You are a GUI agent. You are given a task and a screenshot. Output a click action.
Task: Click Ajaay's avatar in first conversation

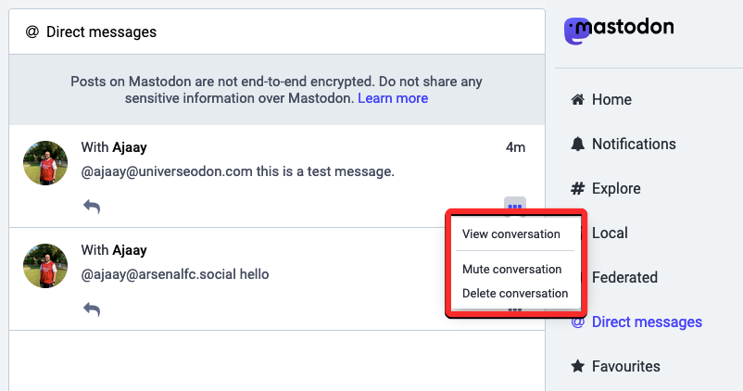coord(44,163)
